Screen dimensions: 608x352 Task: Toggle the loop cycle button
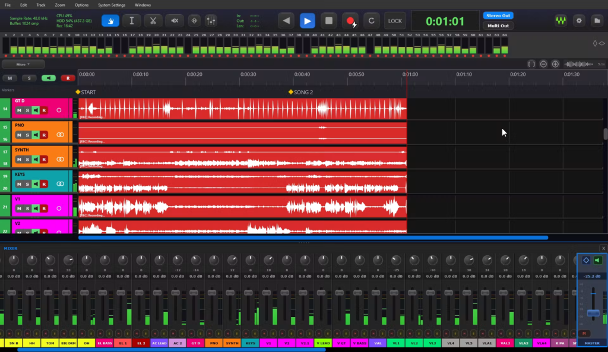(x=372, y=21)
